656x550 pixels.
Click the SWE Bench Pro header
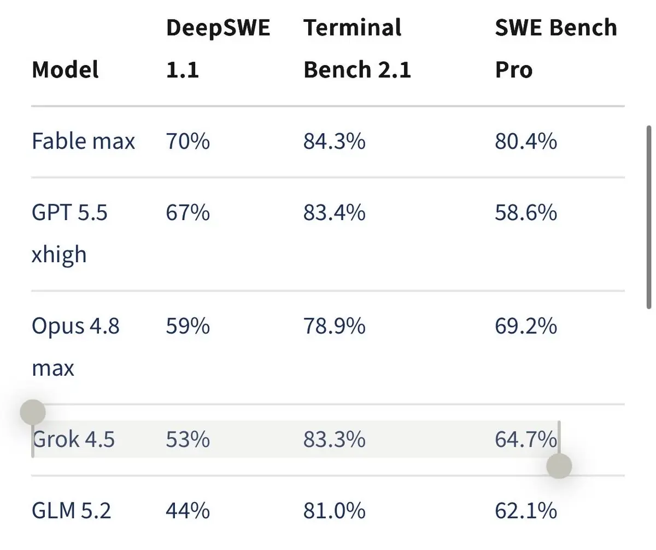(x=556, y=49)
